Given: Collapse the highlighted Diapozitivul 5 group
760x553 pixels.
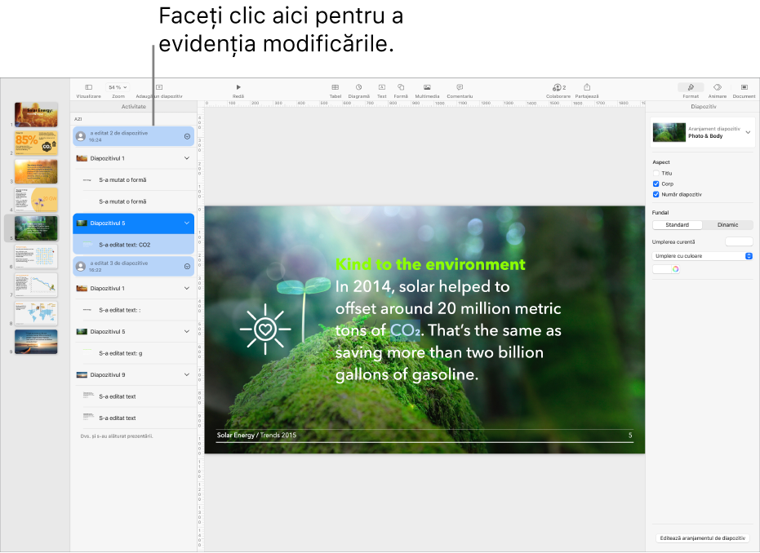Looking at the screenshot, I should (x=186, y=223).
